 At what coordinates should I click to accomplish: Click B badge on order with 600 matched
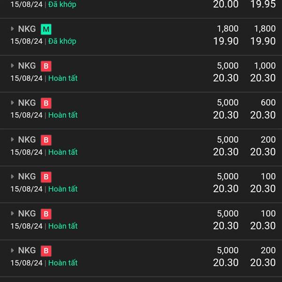coord(46,103)
